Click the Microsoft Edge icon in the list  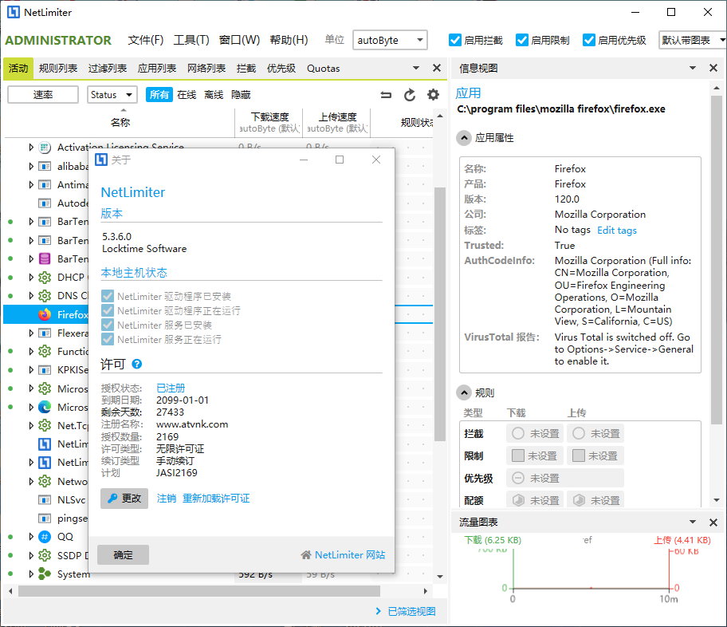coord(45,407)
